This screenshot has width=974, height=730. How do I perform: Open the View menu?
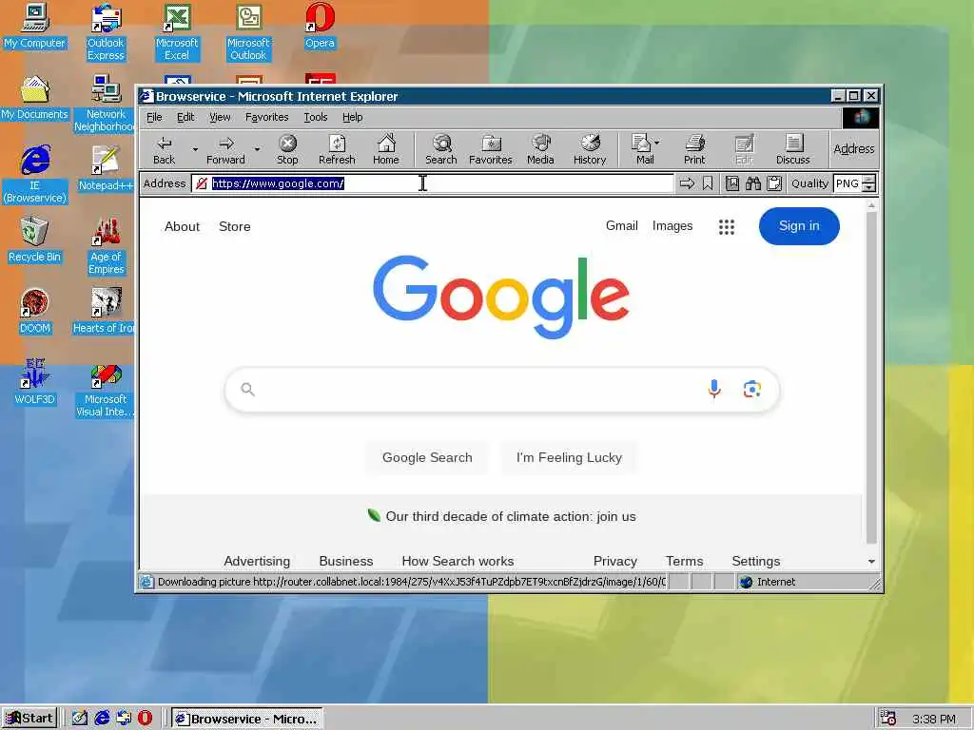[220, 117]
